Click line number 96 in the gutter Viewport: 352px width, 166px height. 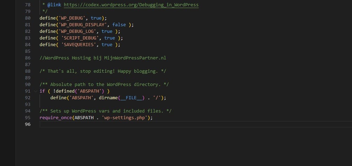28,124
